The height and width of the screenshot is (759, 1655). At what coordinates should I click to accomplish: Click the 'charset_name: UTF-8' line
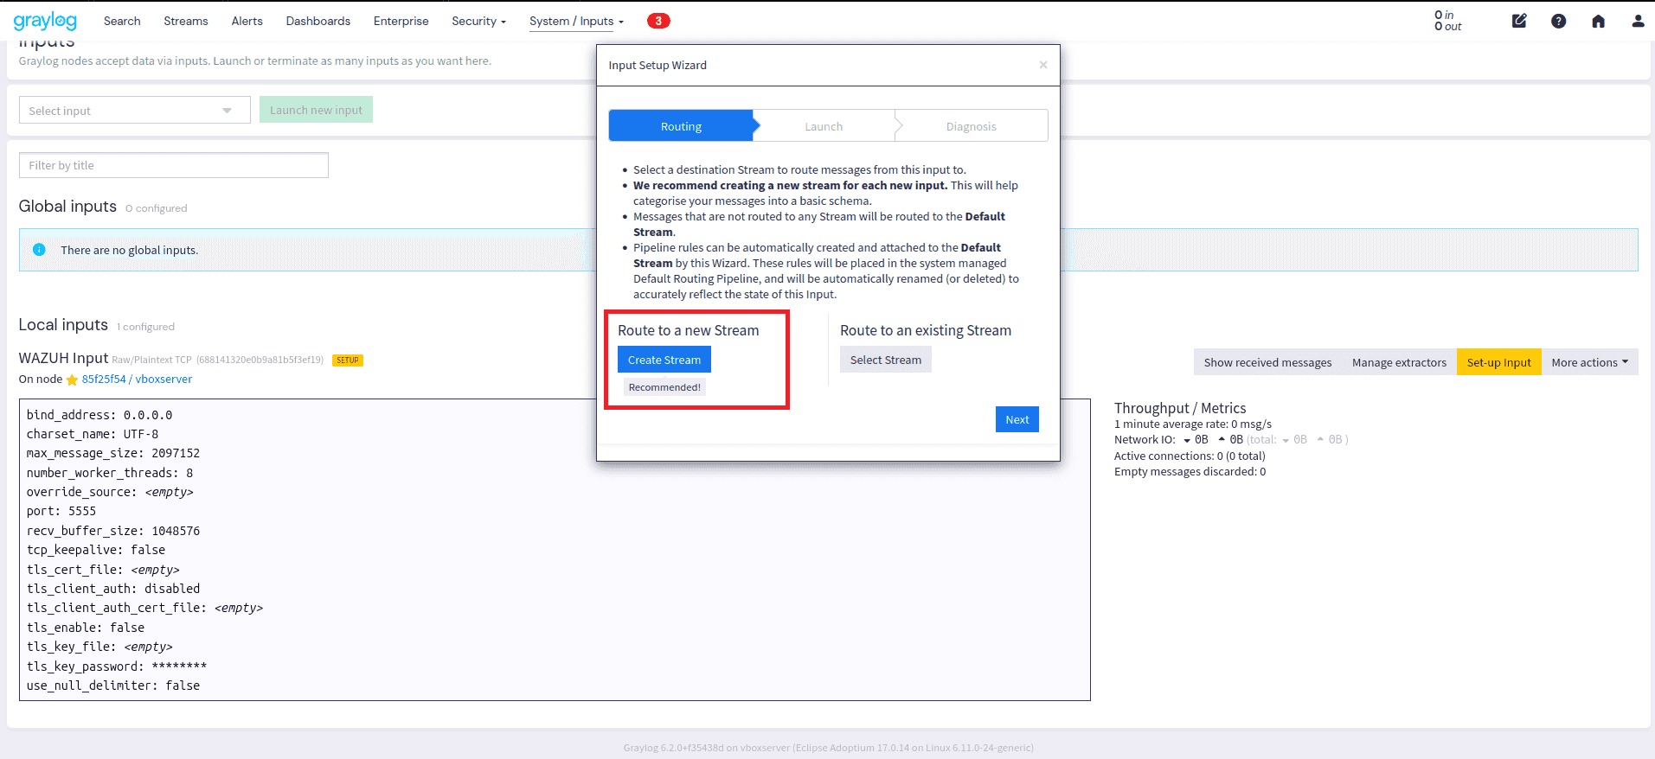[x=93, y=434]
